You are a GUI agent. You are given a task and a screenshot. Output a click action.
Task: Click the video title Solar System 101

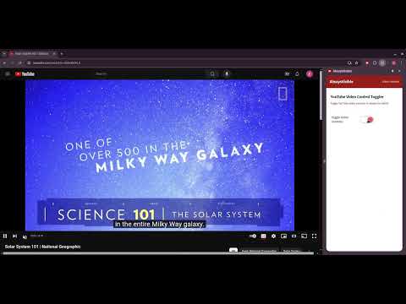(x=42, y=247)
